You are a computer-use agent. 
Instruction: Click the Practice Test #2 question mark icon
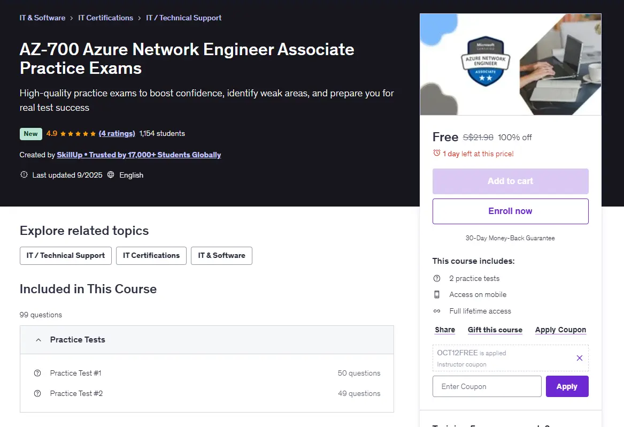point(37,393)
